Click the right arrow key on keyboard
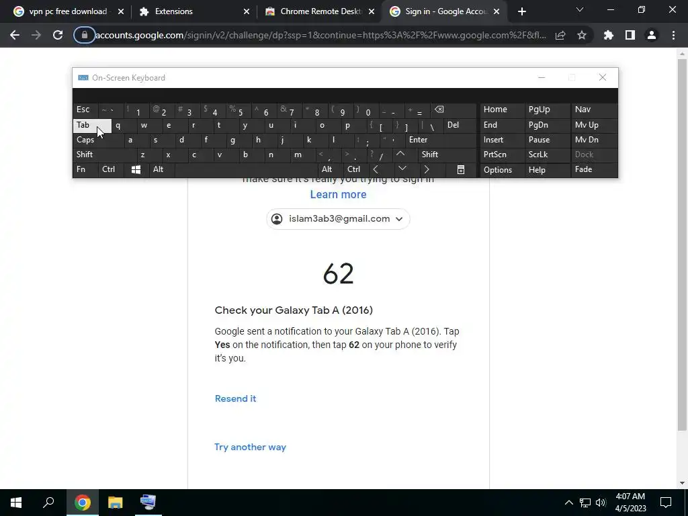Image resolution: width=688 pixels, height=516 pixels. point(427,170)
